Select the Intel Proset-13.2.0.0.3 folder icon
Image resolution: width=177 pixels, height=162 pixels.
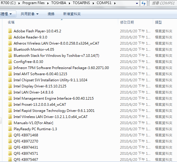10,104
